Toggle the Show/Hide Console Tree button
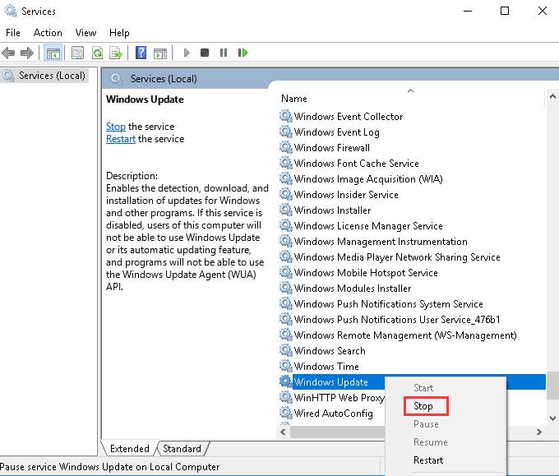This screenshot has width=559, height=476. (x=53, y=53)
